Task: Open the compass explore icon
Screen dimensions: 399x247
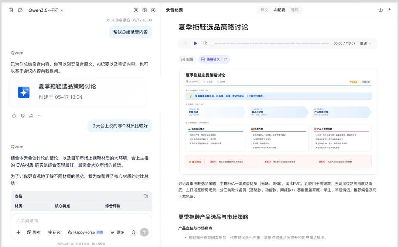Action: point(153,10)
